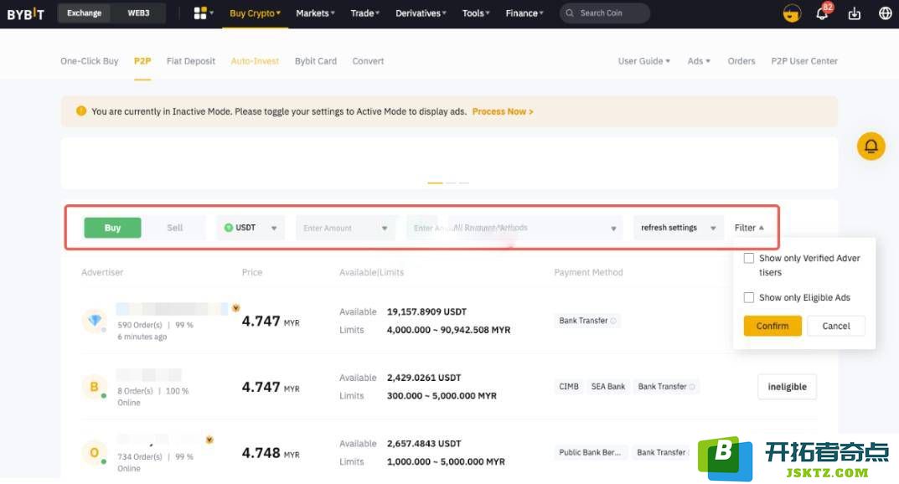
Task: Go to Fiat Deposit tab
Action: [191, 61]
